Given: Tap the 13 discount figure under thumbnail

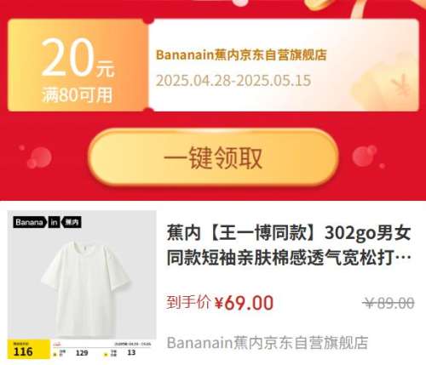Looking at the screenshot, I should pyautogui.click(x=131, y=352).
